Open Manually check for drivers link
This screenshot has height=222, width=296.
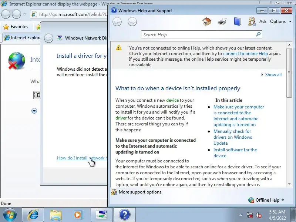point(233,137)
